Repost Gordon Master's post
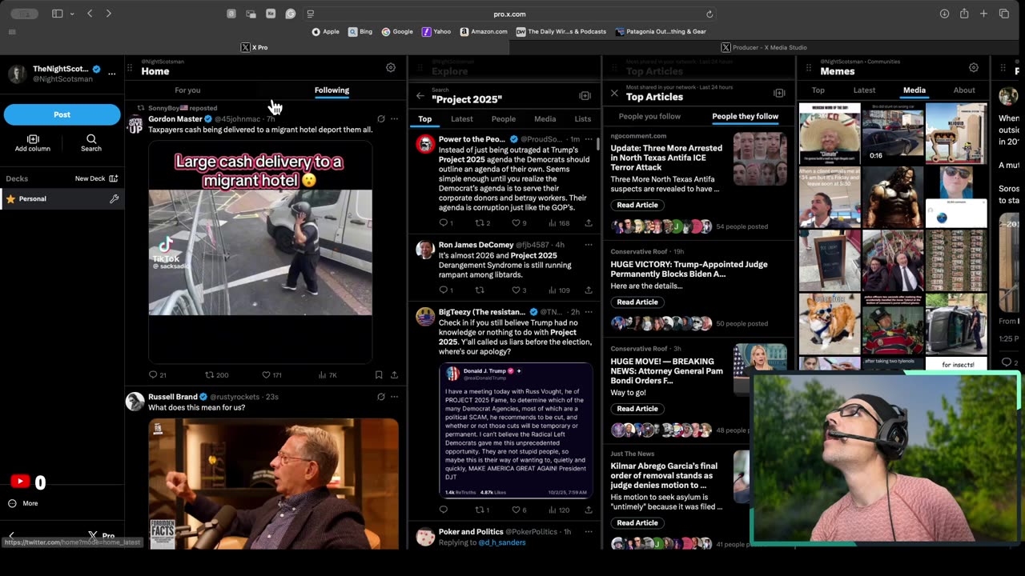1025x576 pixels. click(210, 374)
